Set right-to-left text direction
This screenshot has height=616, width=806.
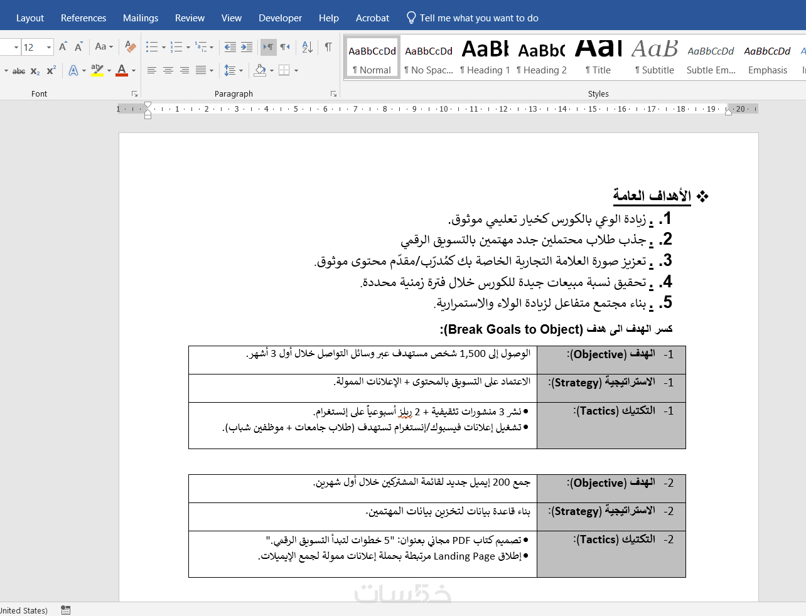[285, 46]
